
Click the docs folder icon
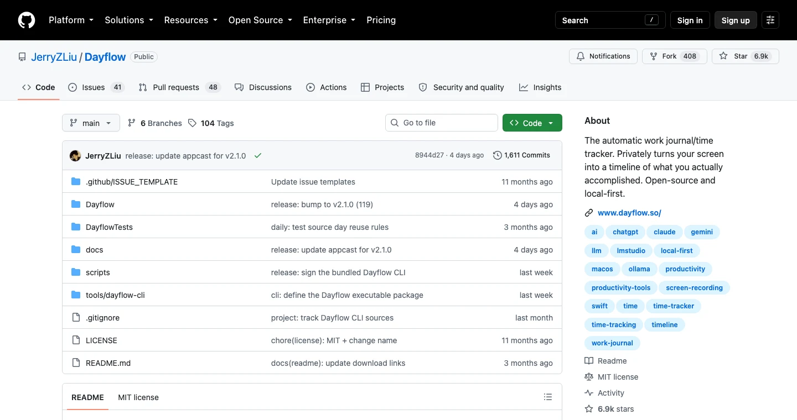76,250
